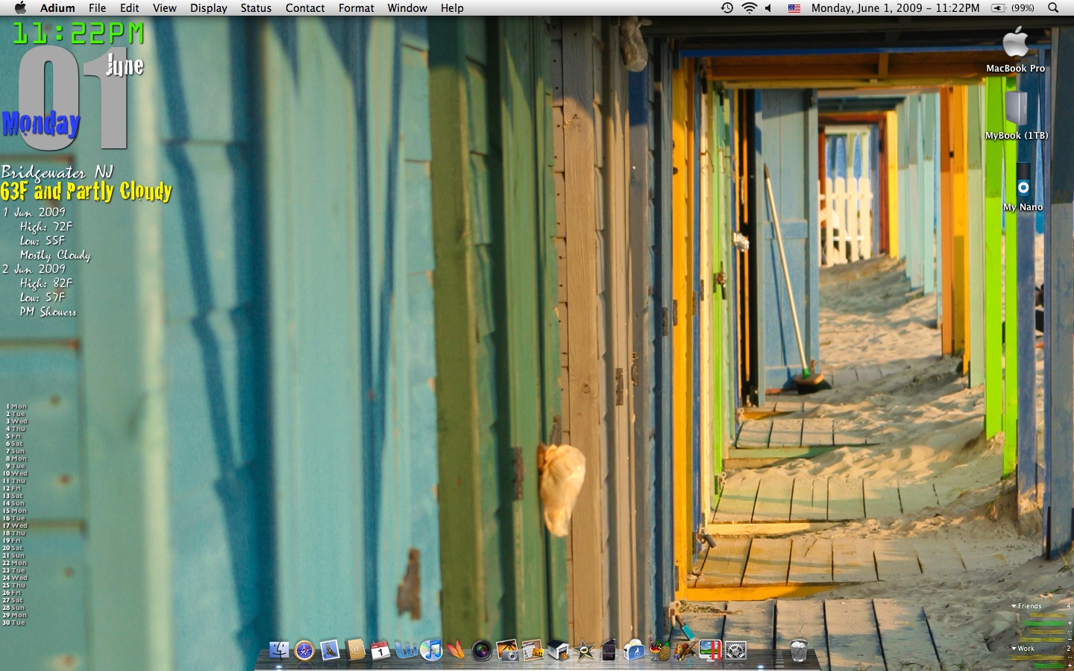Open iTunes from the Dock
This screenshot has width=1074, height=671.
[431, 650]
